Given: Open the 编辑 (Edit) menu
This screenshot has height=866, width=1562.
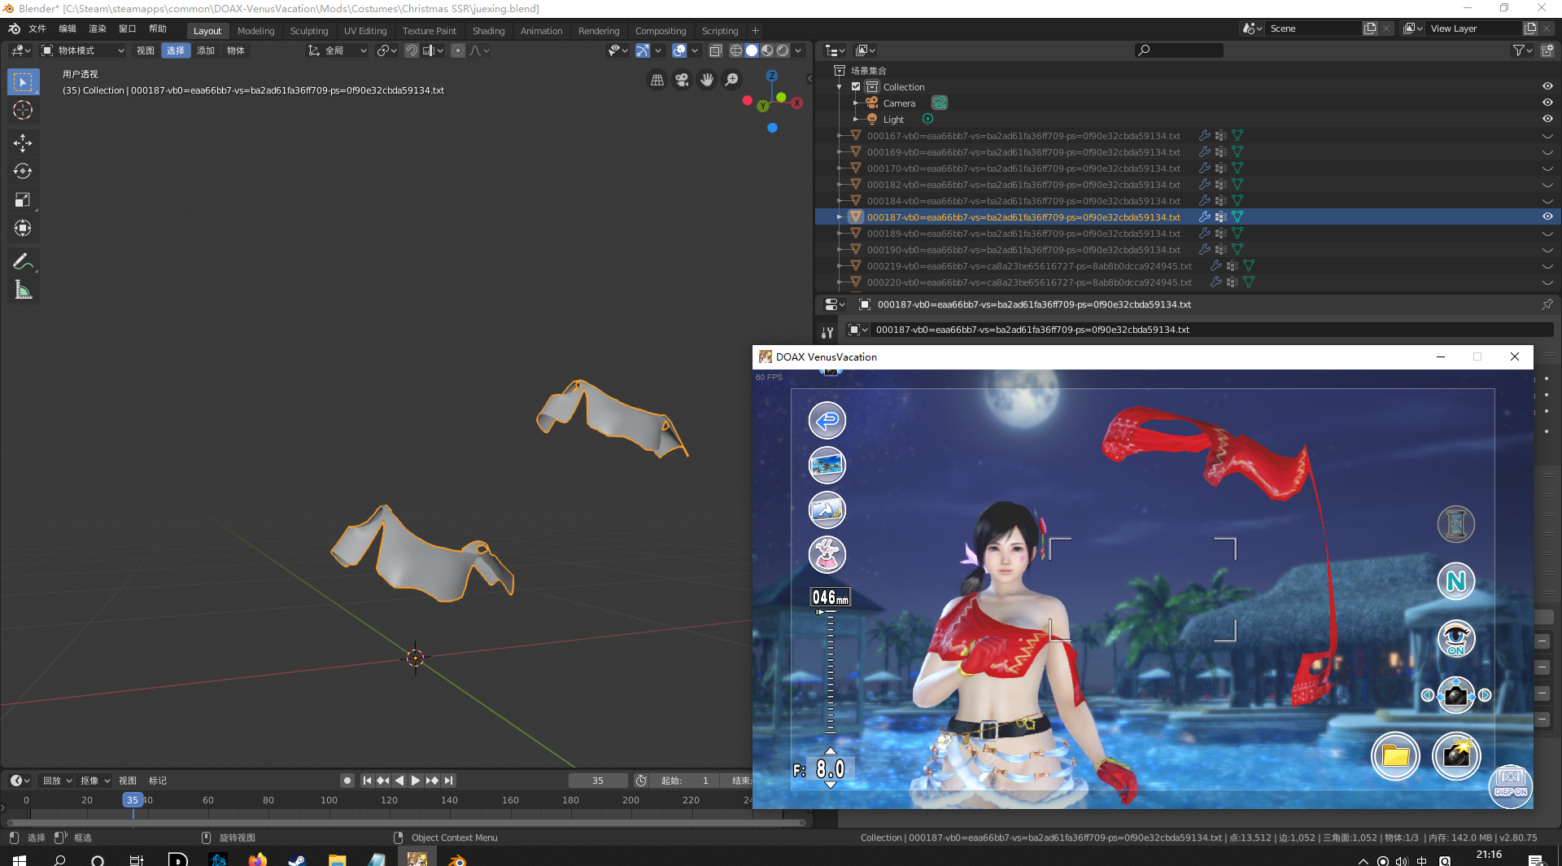Looking at the screenshot, I should (x=68, y=28).
